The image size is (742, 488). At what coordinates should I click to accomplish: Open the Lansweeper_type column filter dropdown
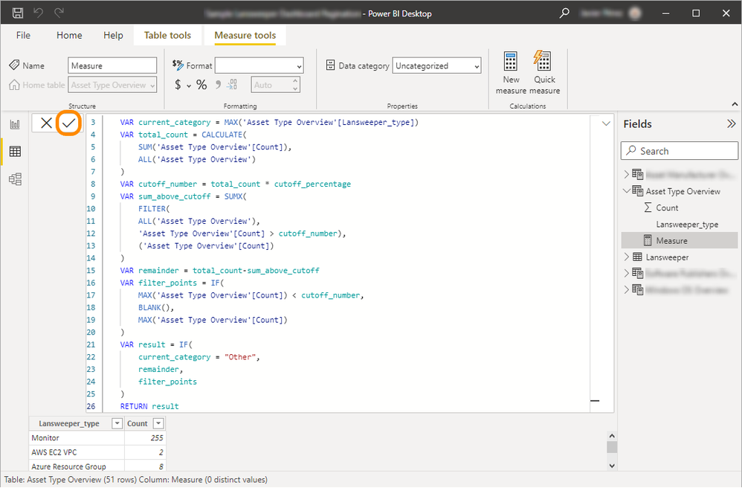click(117, 423)
